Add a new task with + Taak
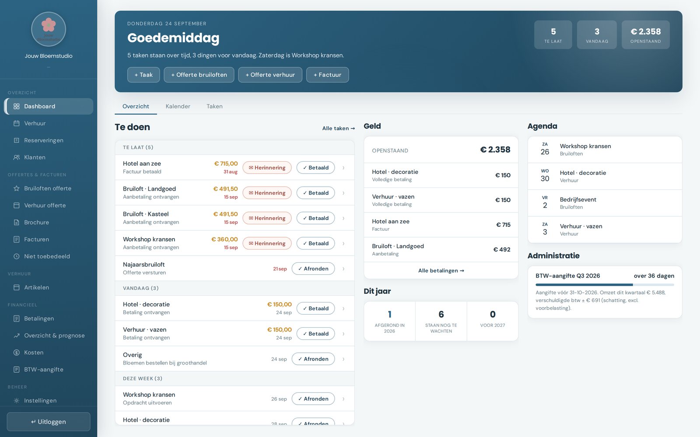The image size is (700, 437). [x=143, y=75]
